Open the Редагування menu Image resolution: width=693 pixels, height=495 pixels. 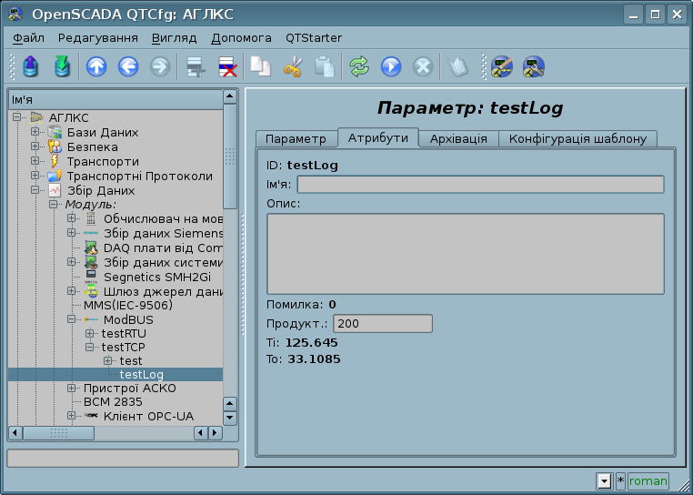pyautogui.click(x=97, y=38)
